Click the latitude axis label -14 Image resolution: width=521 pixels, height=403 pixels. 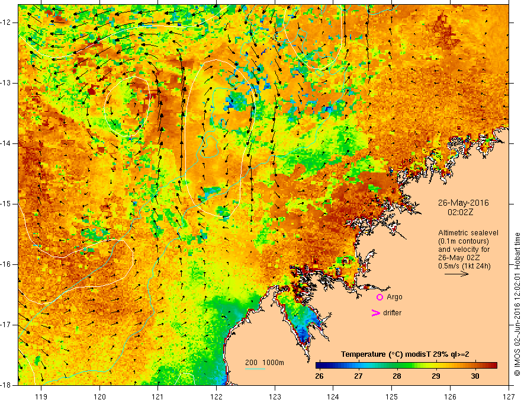(x=6, y=143)
